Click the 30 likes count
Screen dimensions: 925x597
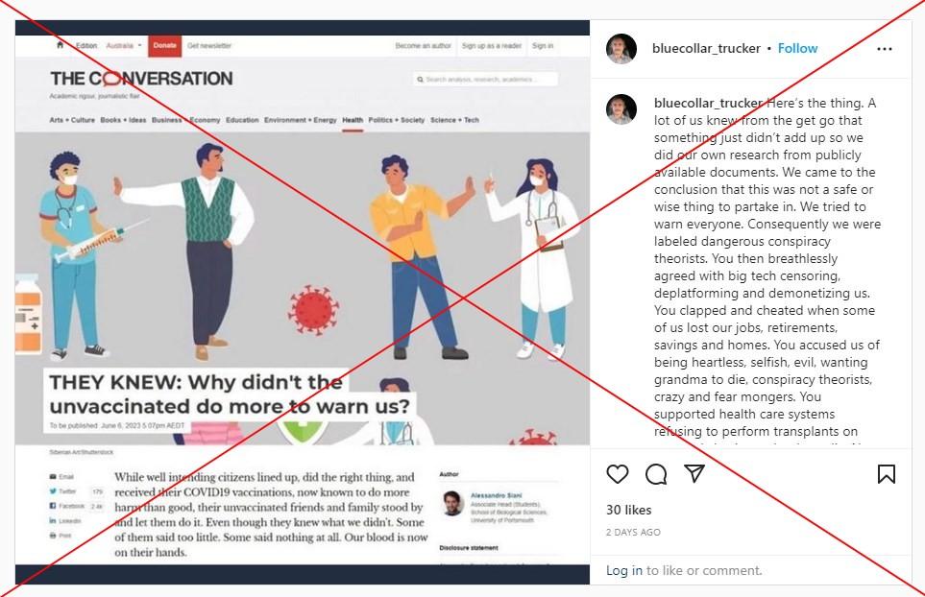629,510
